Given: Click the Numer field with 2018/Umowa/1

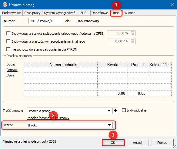Looking at the screenshot, I should click(x=45, y=21).
